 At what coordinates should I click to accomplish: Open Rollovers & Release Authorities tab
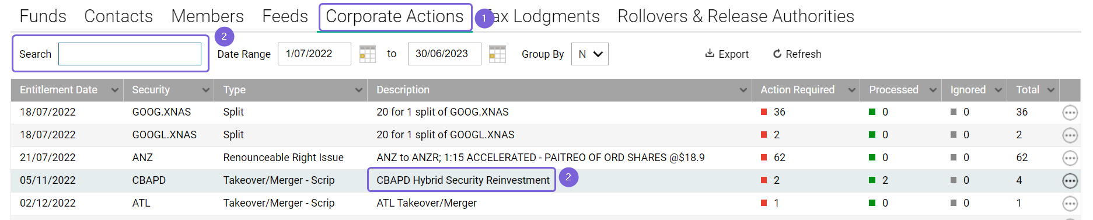tap(736, 16)
